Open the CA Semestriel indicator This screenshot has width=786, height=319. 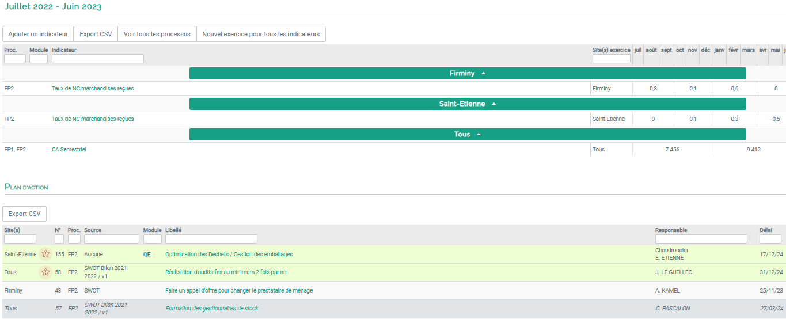click(x=69, y=150)
